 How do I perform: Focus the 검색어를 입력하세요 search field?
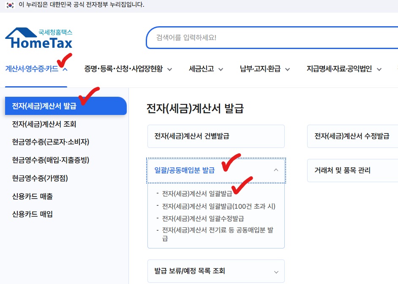click(x=272, y=38)
